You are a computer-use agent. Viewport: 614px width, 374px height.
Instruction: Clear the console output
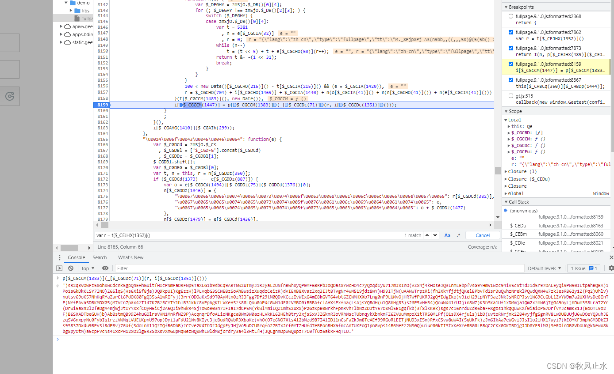point(71,268)
